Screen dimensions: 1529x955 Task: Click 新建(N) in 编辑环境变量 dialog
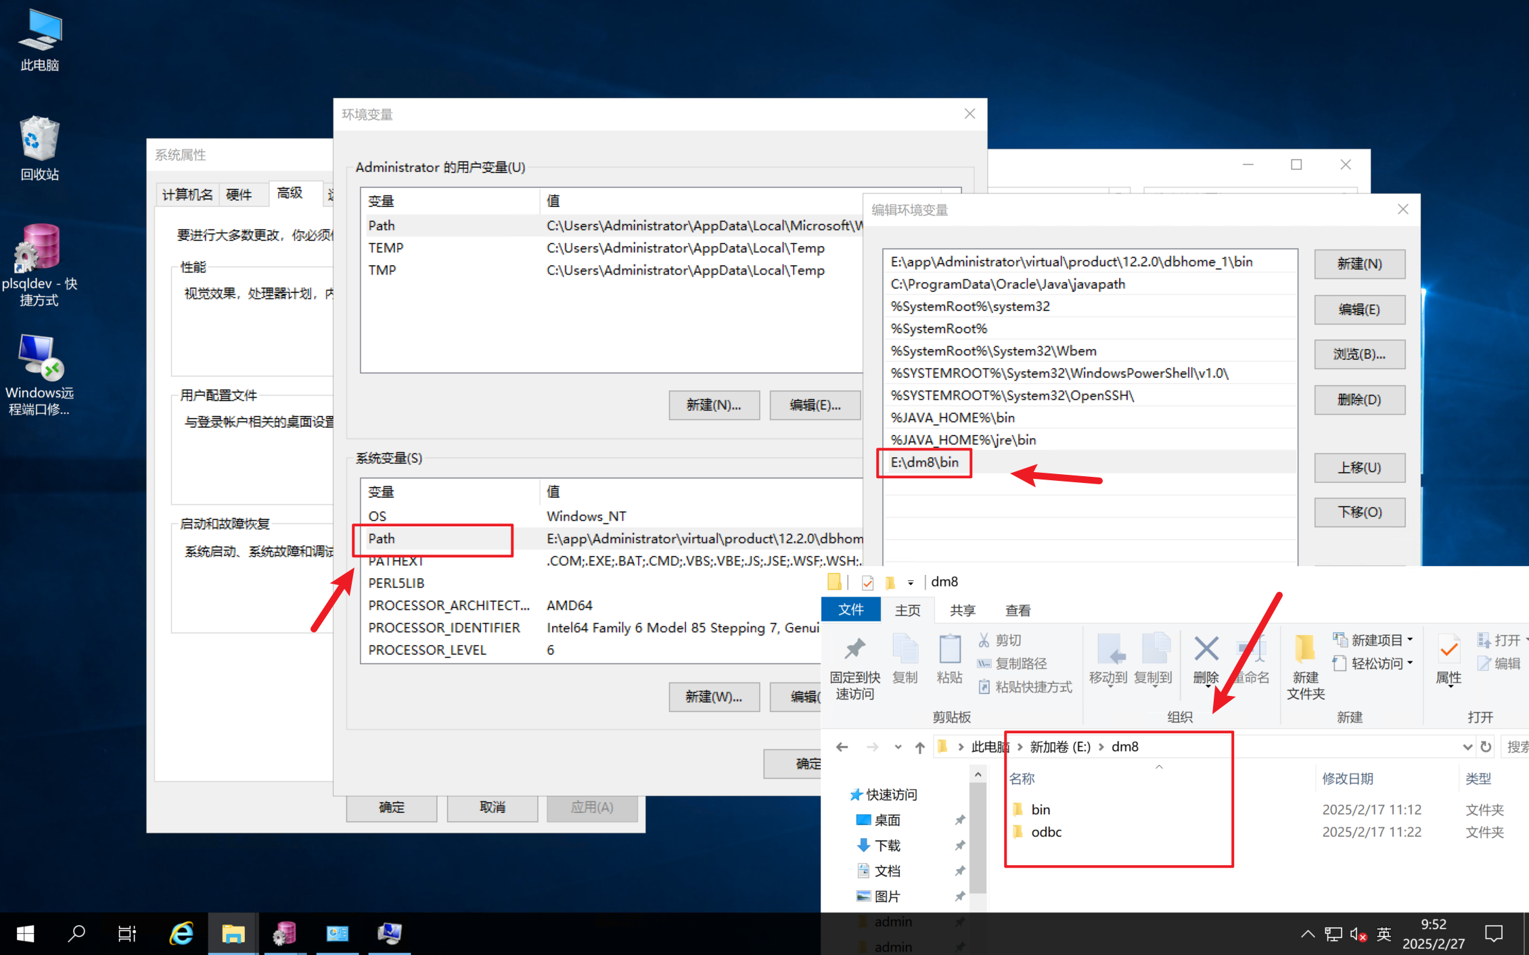pos(1359,264)
